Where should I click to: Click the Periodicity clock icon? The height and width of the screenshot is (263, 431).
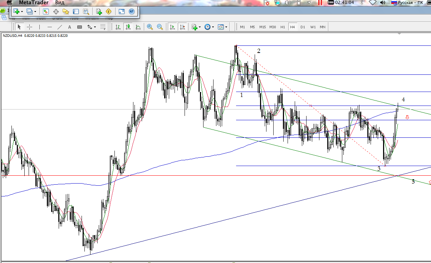tap(207, 27)
